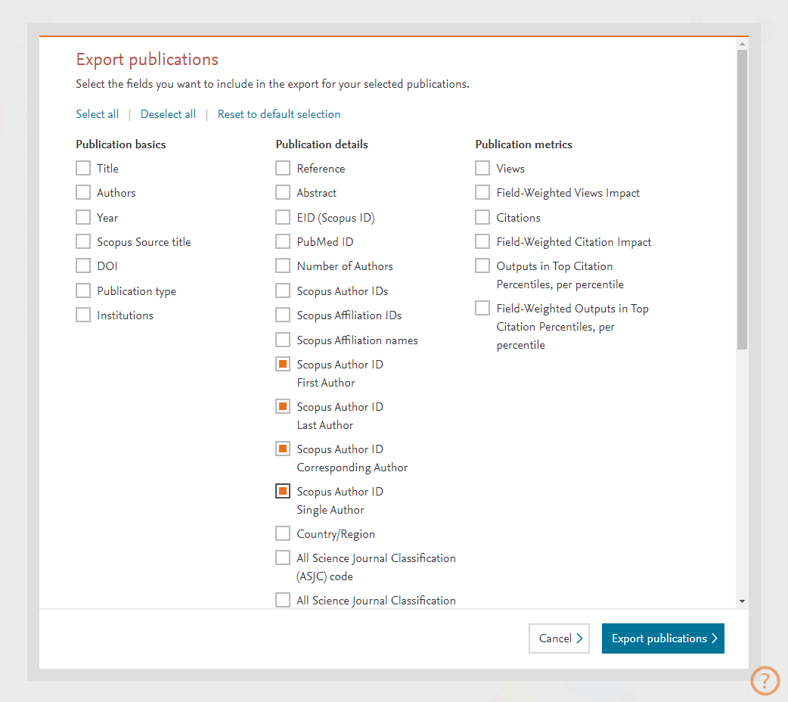Viewport: 788px width, 702px height.
Task: Uncheck Scopus Author ID Last Author
Action: click(x=283, y=406)
